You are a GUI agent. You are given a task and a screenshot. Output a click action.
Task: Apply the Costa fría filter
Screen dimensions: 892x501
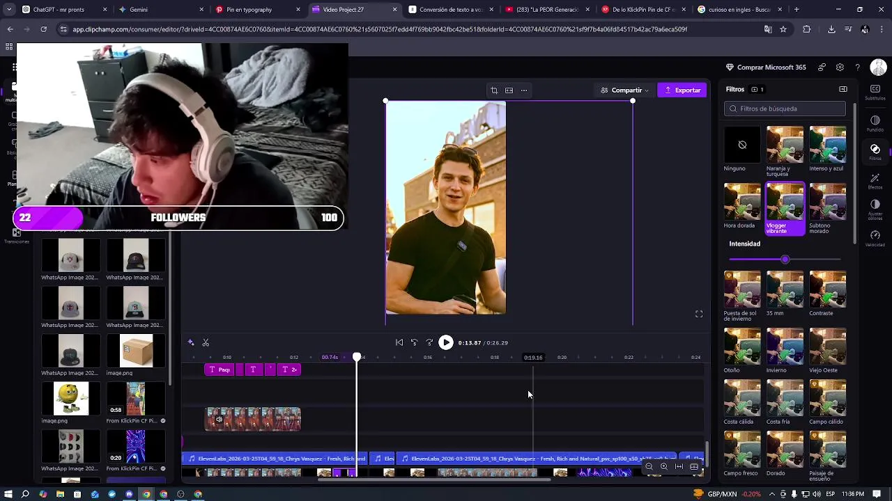(x=785, y=402)
